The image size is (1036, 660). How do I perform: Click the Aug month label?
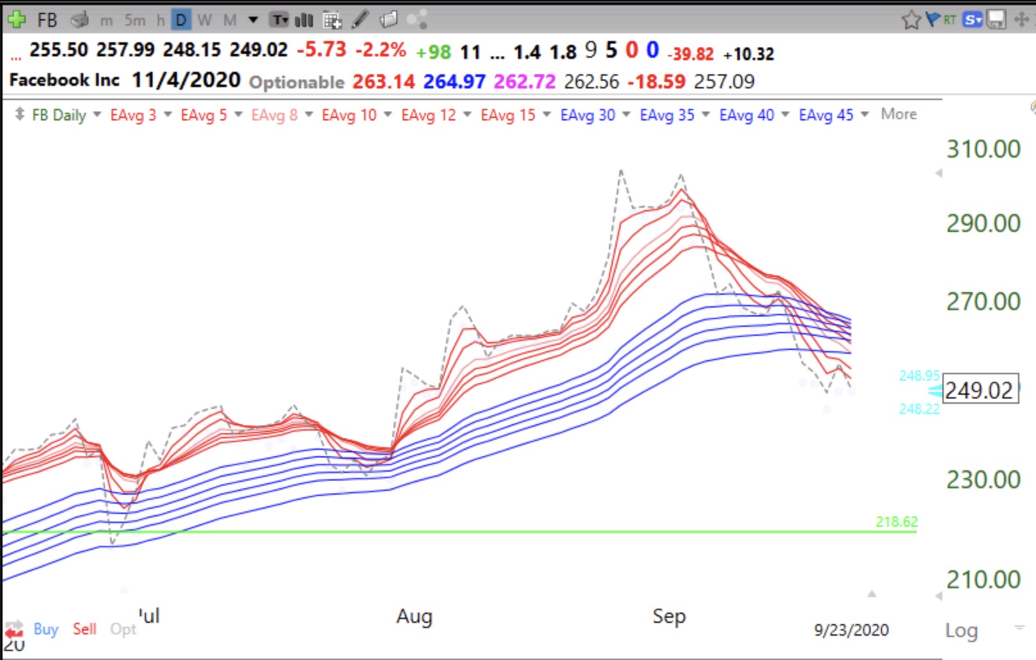414,616
